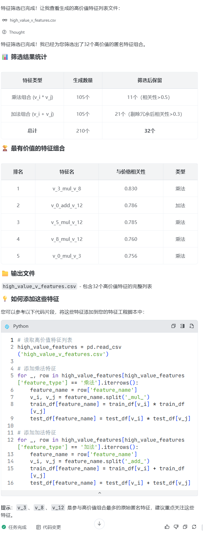203x534 pixels.
Task: Click the 任务完成 status label
Action: point(17,527)
